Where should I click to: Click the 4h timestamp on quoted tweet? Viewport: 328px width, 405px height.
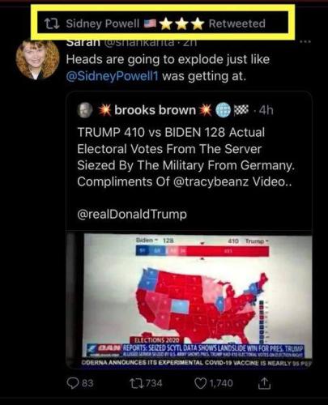coord(266,110)
